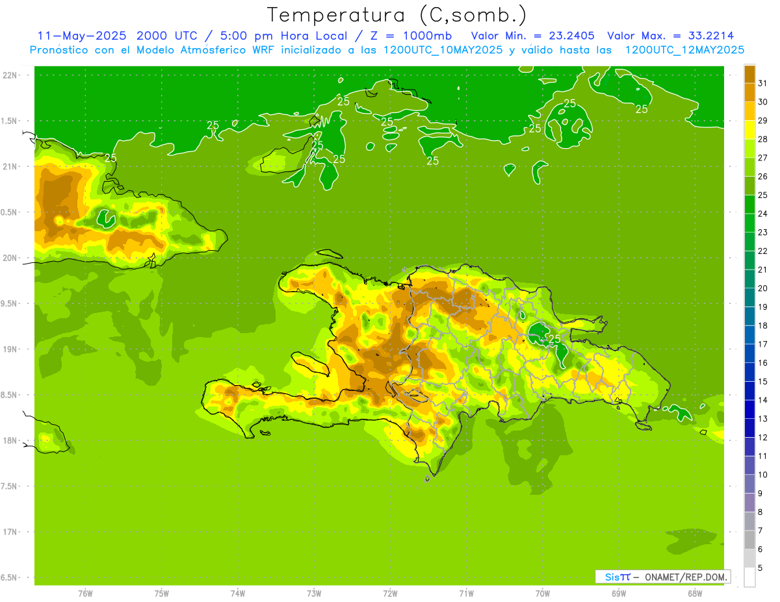Click the 2000 UTC time label
Viewport: 780px width, 602px height.
click(168, 36)
